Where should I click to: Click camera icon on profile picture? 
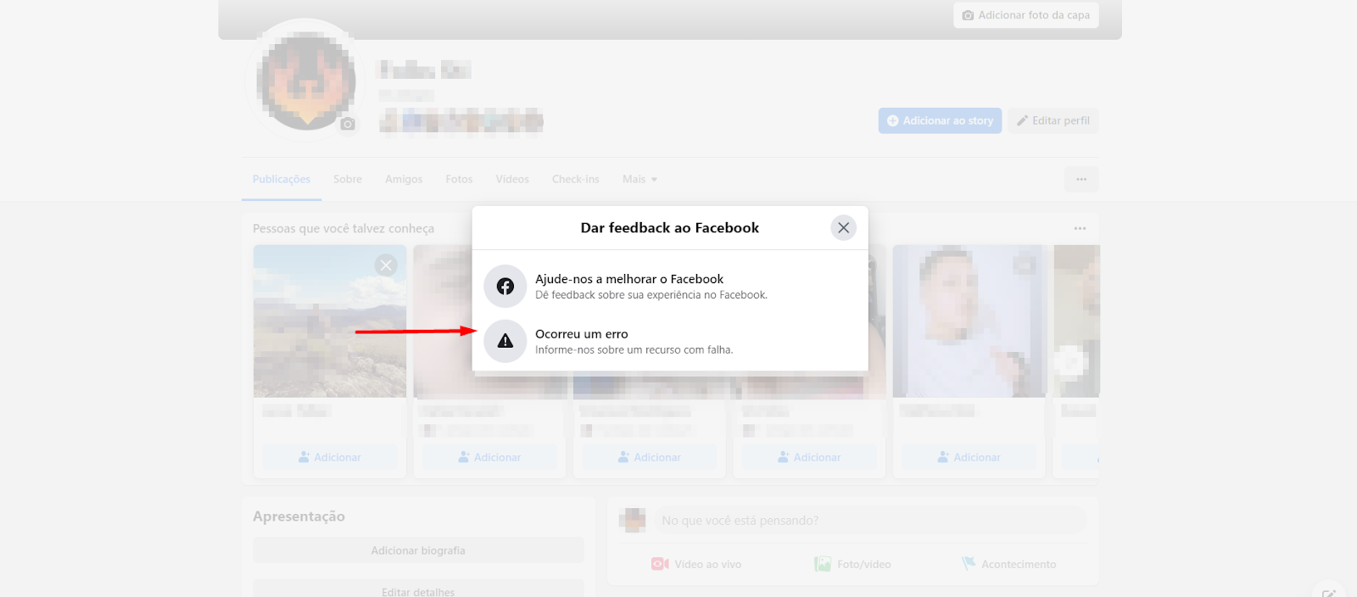pyautogui.click(x=348, y=124)
